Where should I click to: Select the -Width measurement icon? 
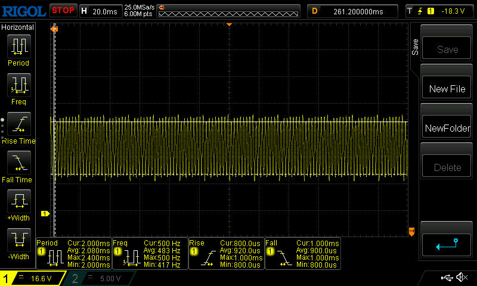click(18, 240)
